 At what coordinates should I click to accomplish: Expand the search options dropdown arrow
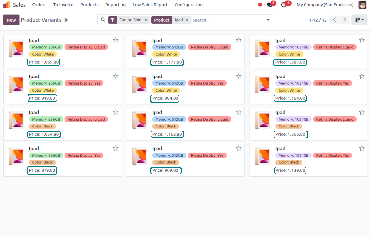click(268, 20)
